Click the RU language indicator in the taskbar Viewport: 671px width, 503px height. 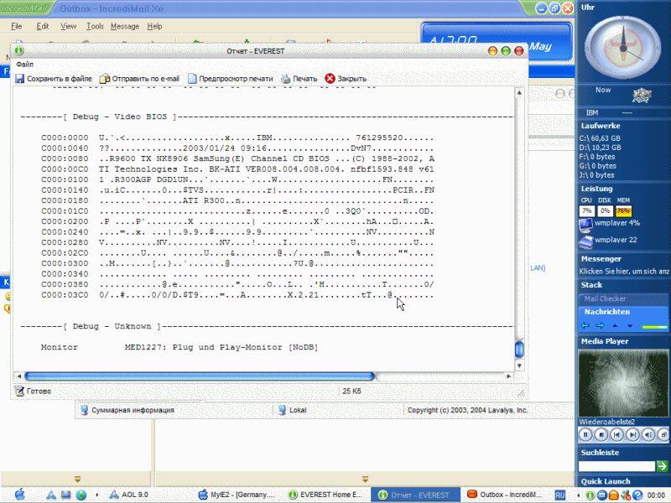[559, 495]
